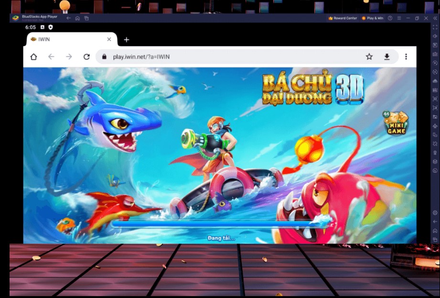Viewport: 440px width, 298px height.
Task: Collapse the sidebar with the double-chevron icon
Action: pos(434,18)
